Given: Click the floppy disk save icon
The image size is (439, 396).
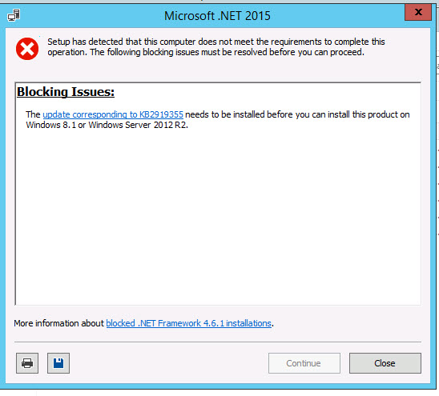Looking at the screenshot, I should [x=58, y=363].
